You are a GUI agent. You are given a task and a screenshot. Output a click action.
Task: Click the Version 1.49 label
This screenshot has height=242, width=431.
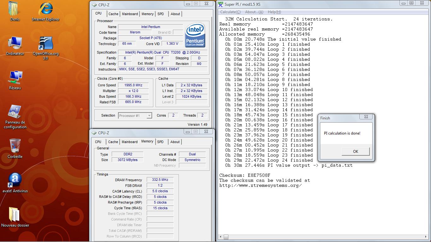coord(198,124)
